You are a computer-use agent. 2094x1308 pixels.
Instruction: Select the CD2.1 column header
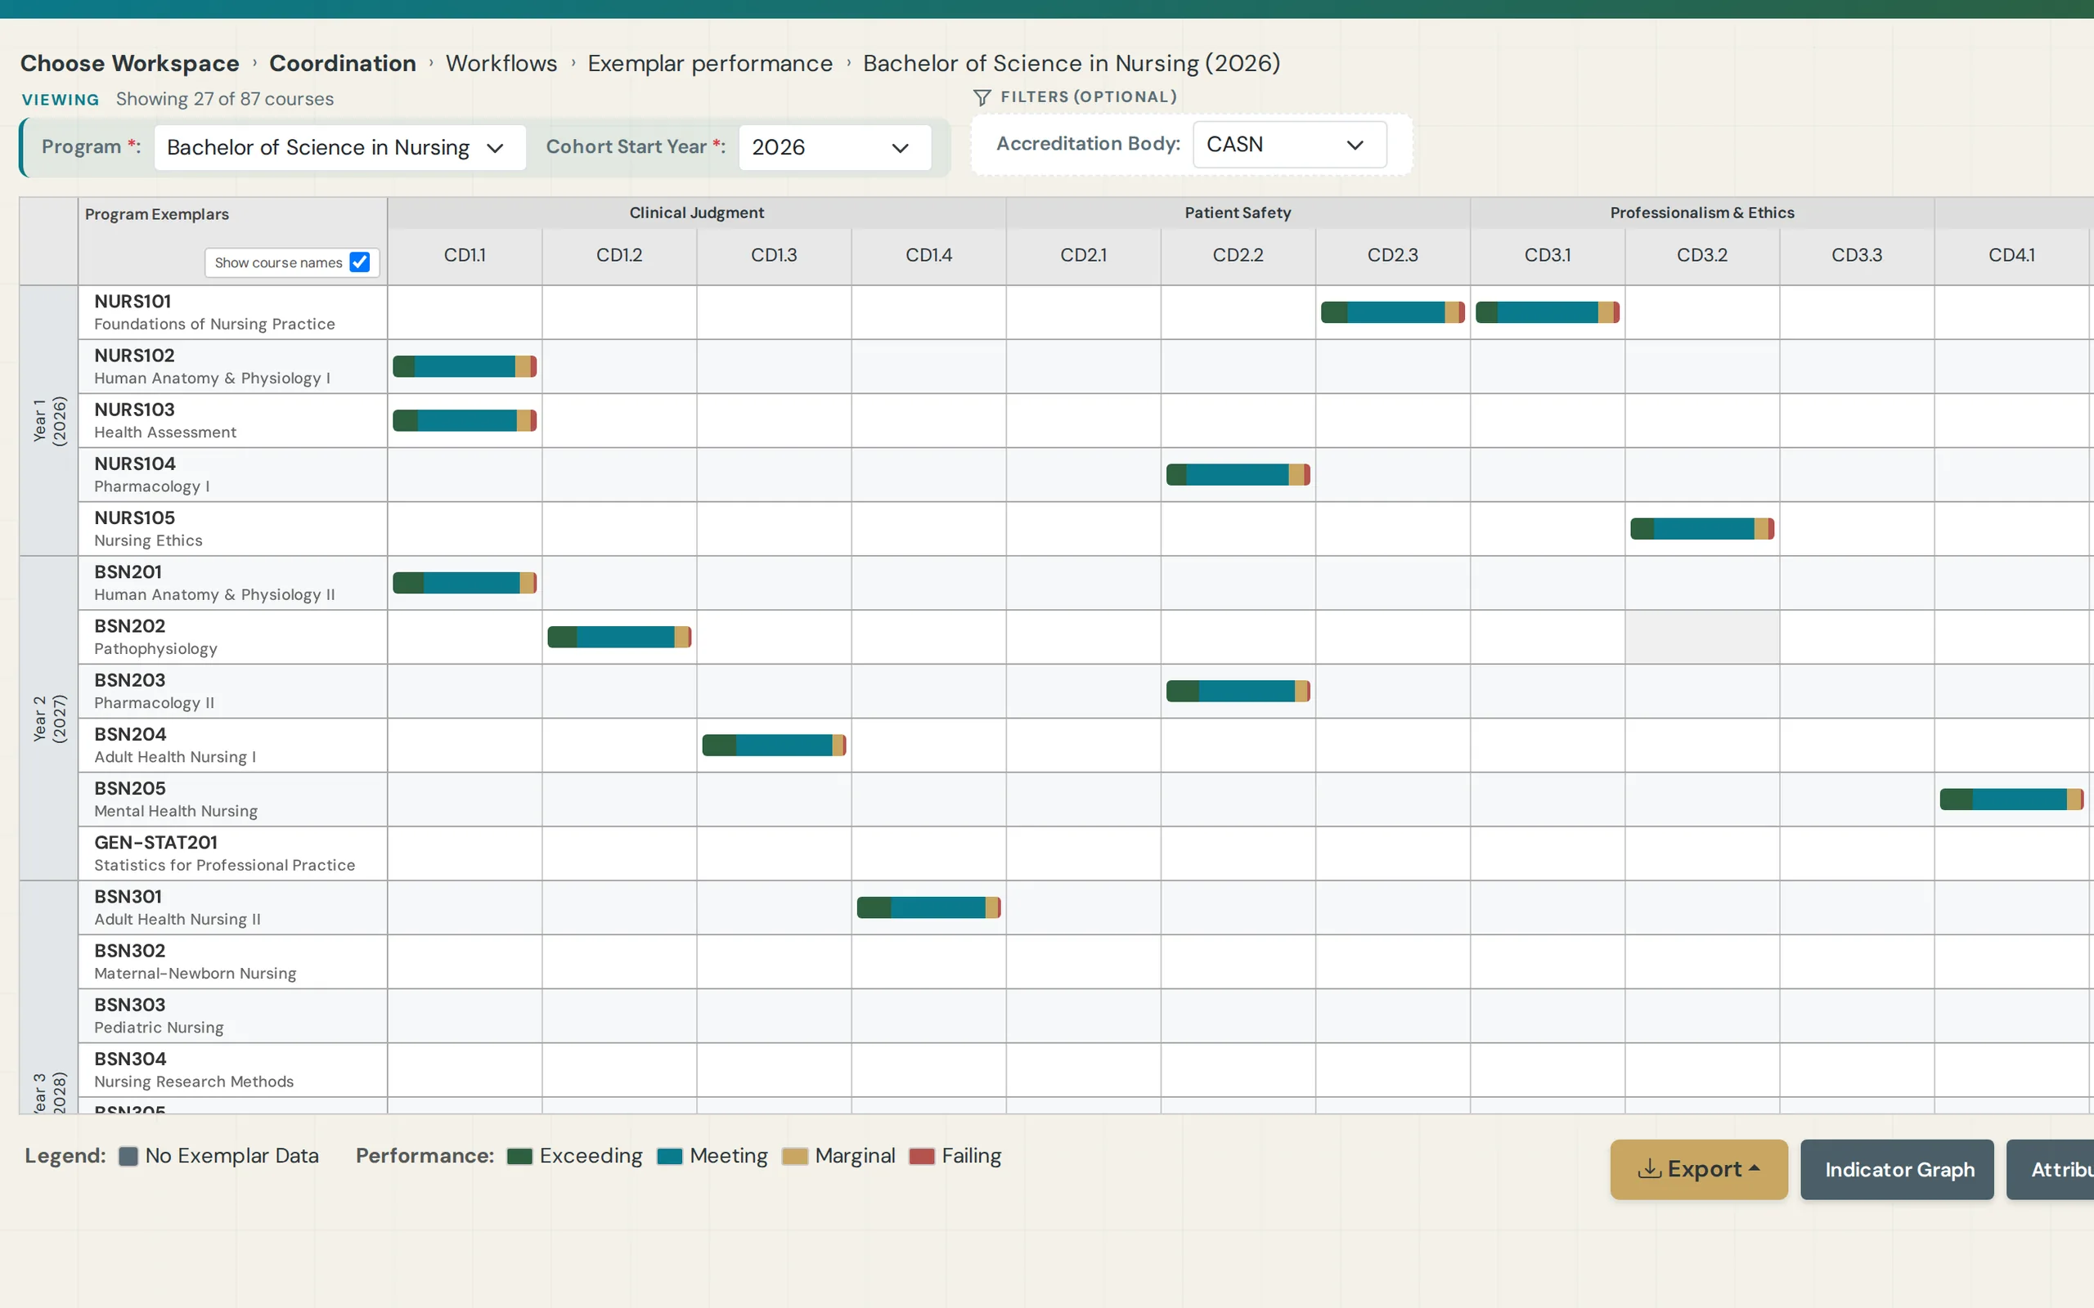tap(1083, 255)
